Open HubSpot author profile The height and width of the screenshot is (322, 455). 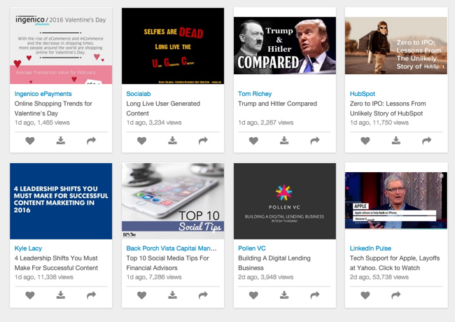click(x=363, y=94)
